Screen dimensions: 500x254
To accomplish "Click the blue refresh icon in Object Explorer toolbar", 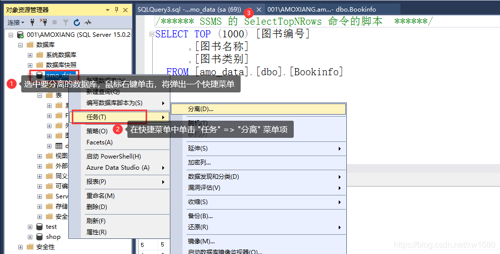I will click(x=77, y=22).
